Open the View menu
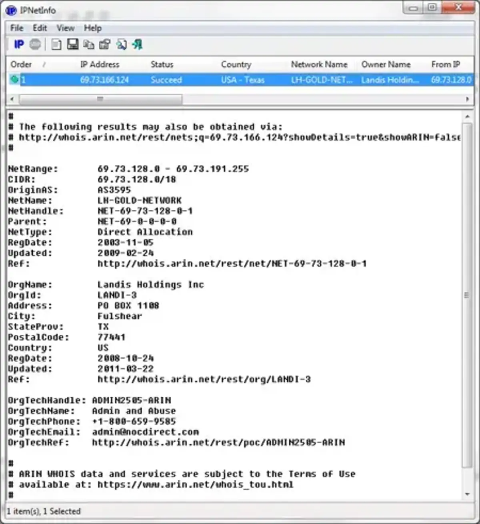 coord(65,28)
